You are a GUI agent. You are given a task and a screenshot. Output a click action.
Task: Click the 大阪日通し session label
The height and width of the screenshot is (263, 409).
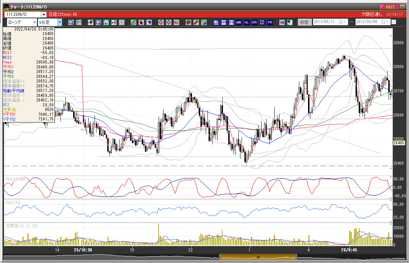pos(372,15)
